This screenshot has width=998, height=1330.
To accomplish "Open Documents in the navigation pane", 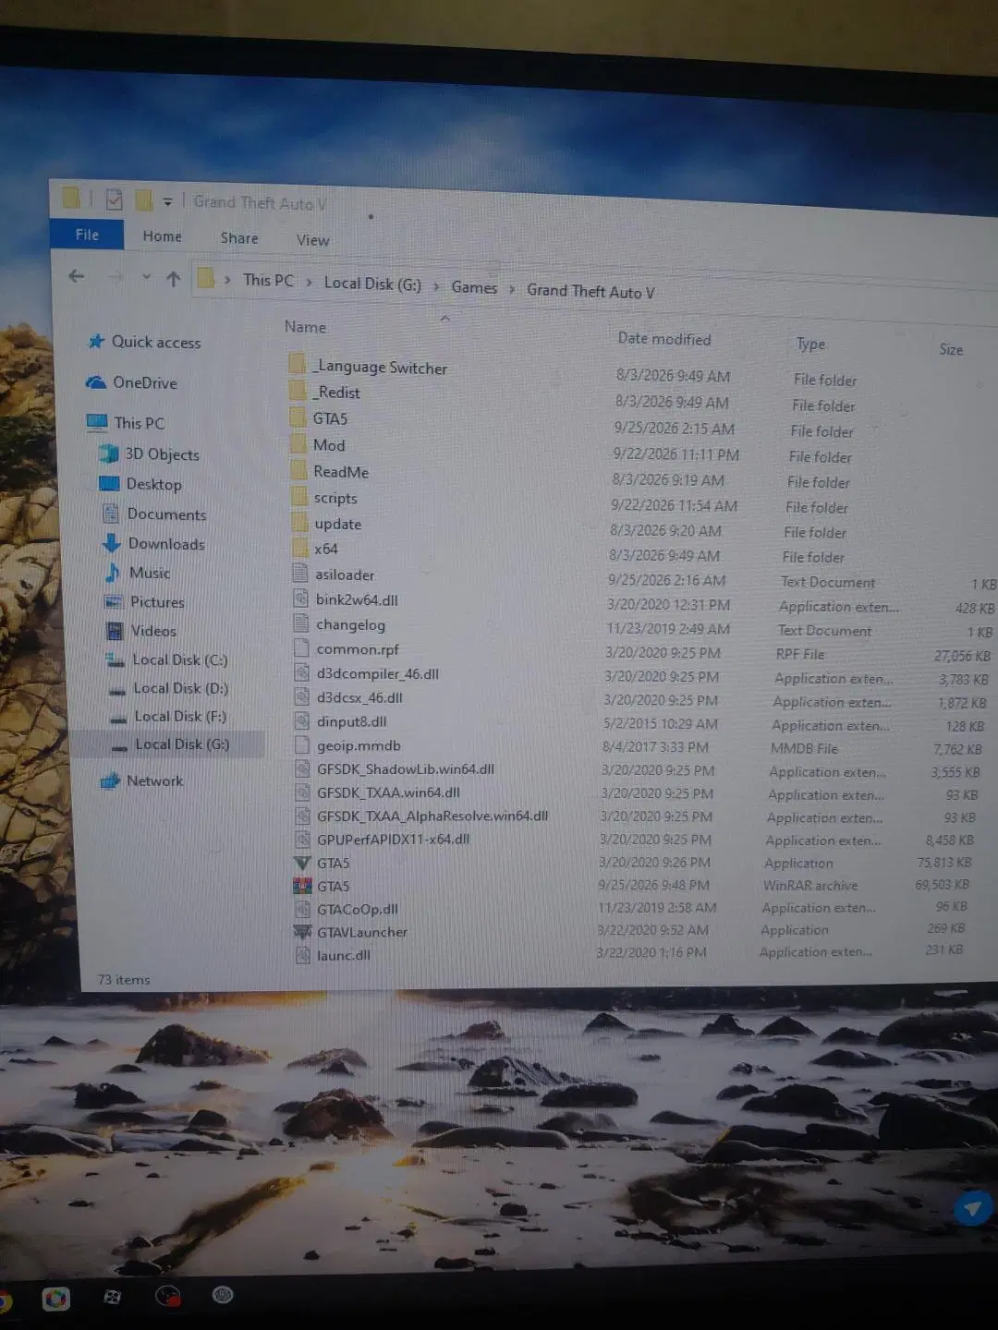I will click(x=166, y=514).
